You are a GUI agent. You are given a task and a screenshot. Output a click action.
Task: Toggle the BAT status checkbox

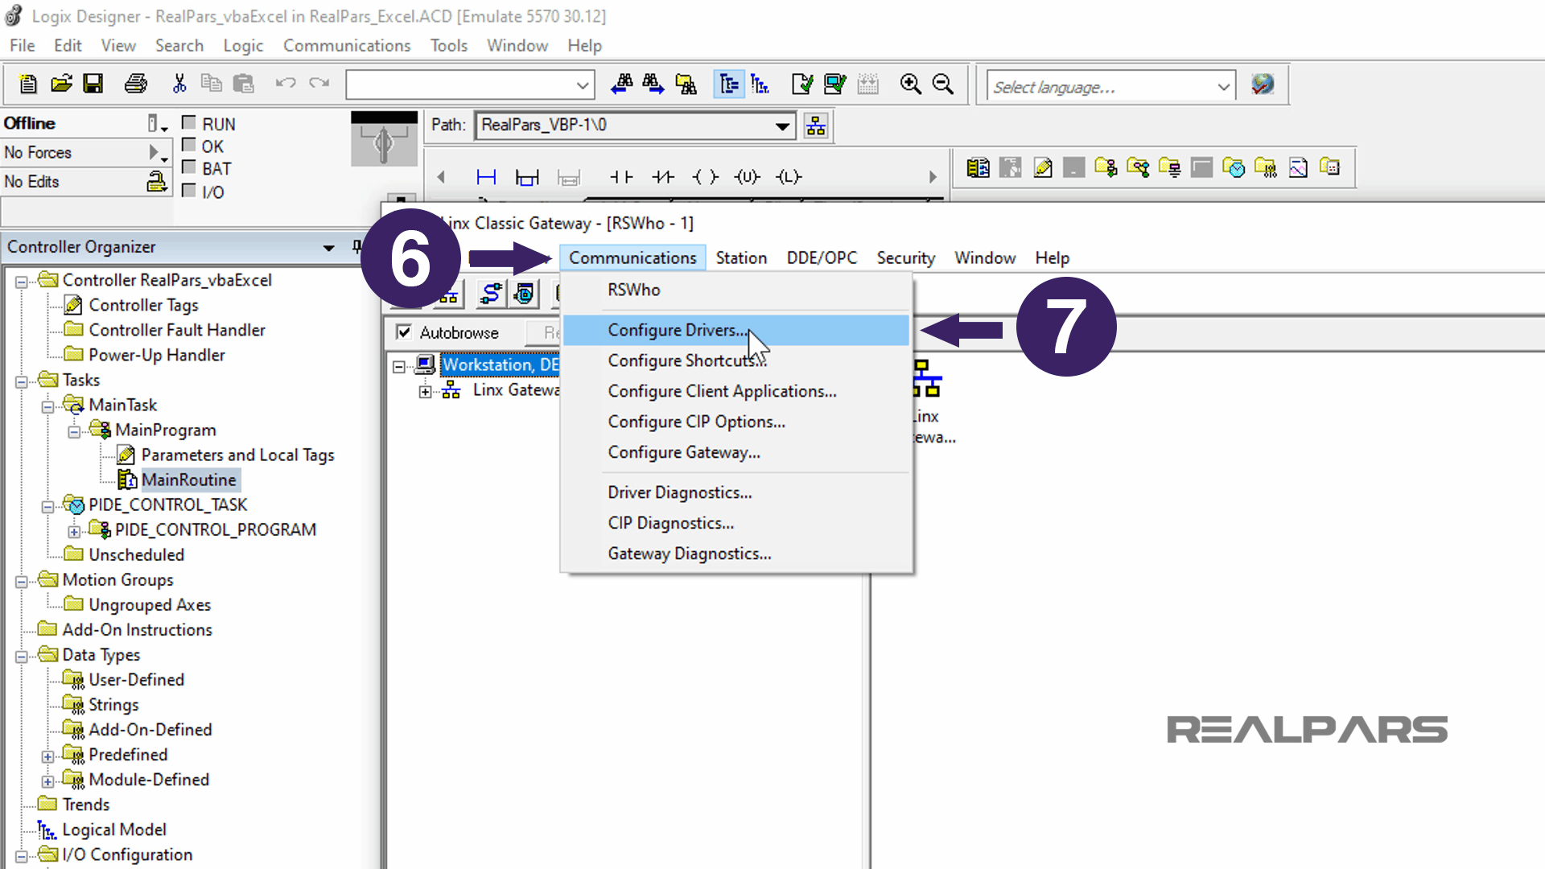pyautogui.click(x=189, y=167)
